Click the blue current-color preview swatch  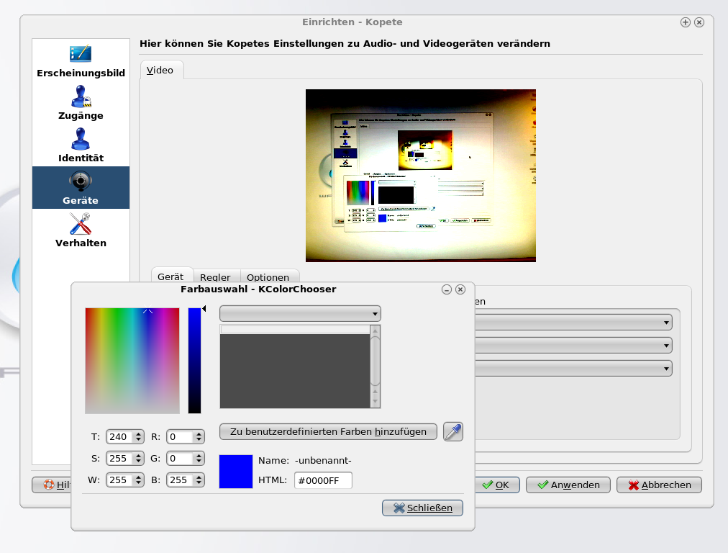[236, 471]
